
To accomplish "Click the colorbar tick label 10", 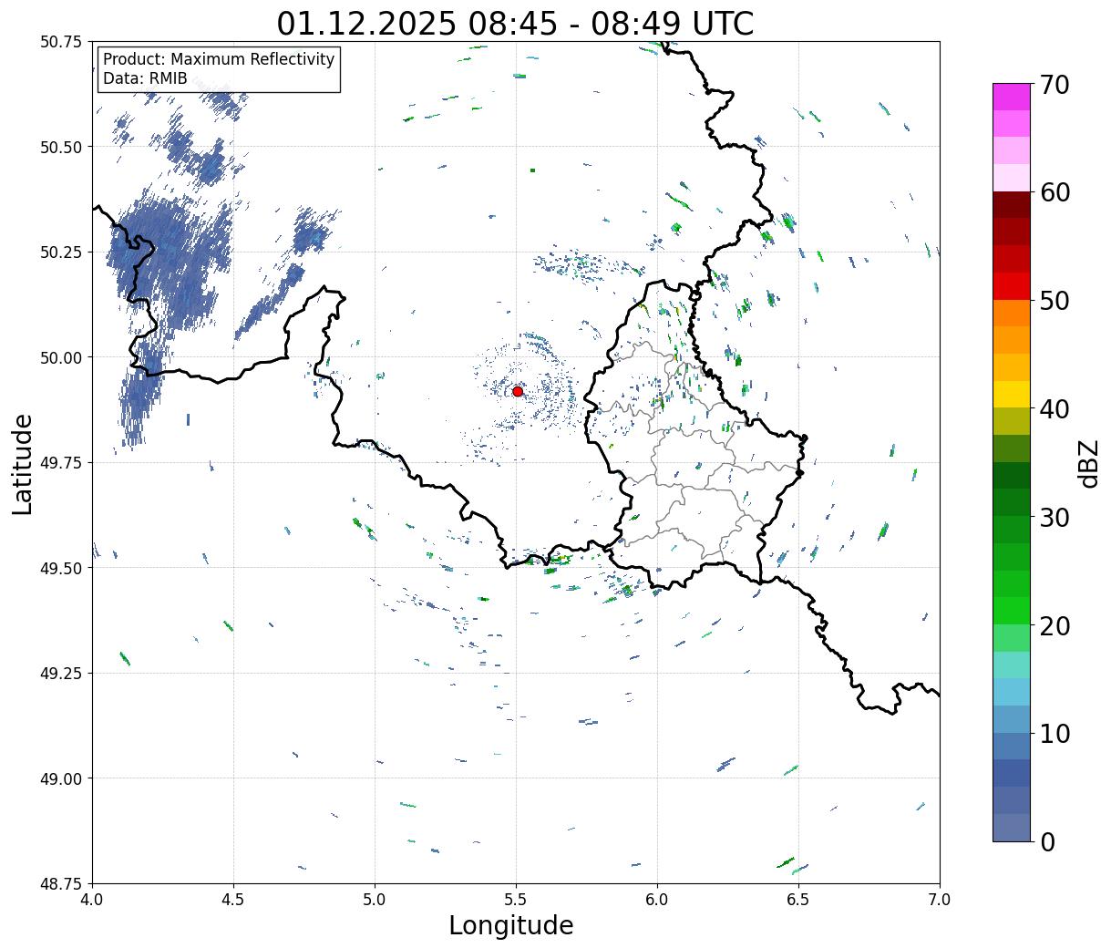I will 1054,733.
